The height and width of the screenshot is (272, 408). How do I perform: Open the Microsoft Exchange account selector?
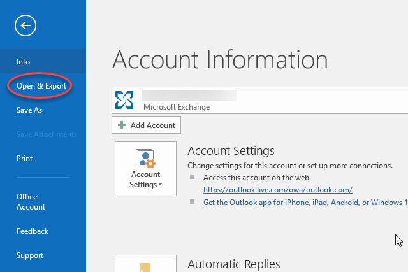pos(259,101)
